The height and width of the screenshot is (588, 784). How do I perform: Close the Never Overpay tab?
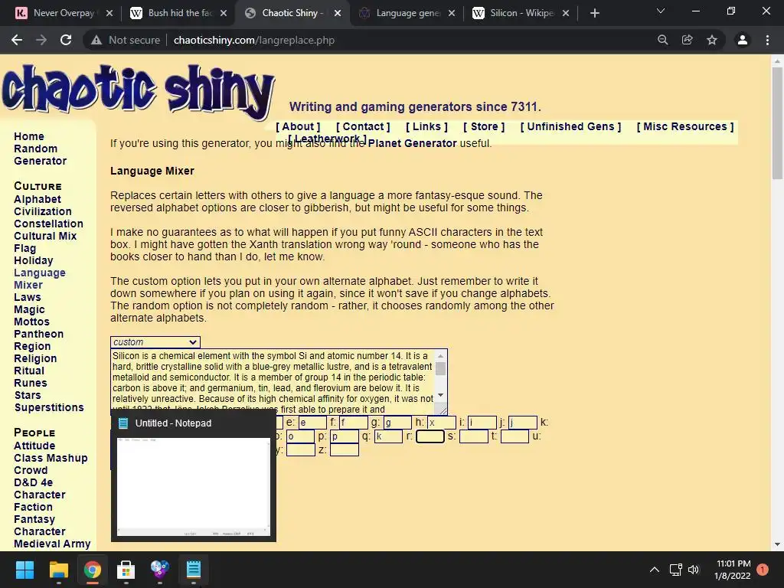click(109, 13)
